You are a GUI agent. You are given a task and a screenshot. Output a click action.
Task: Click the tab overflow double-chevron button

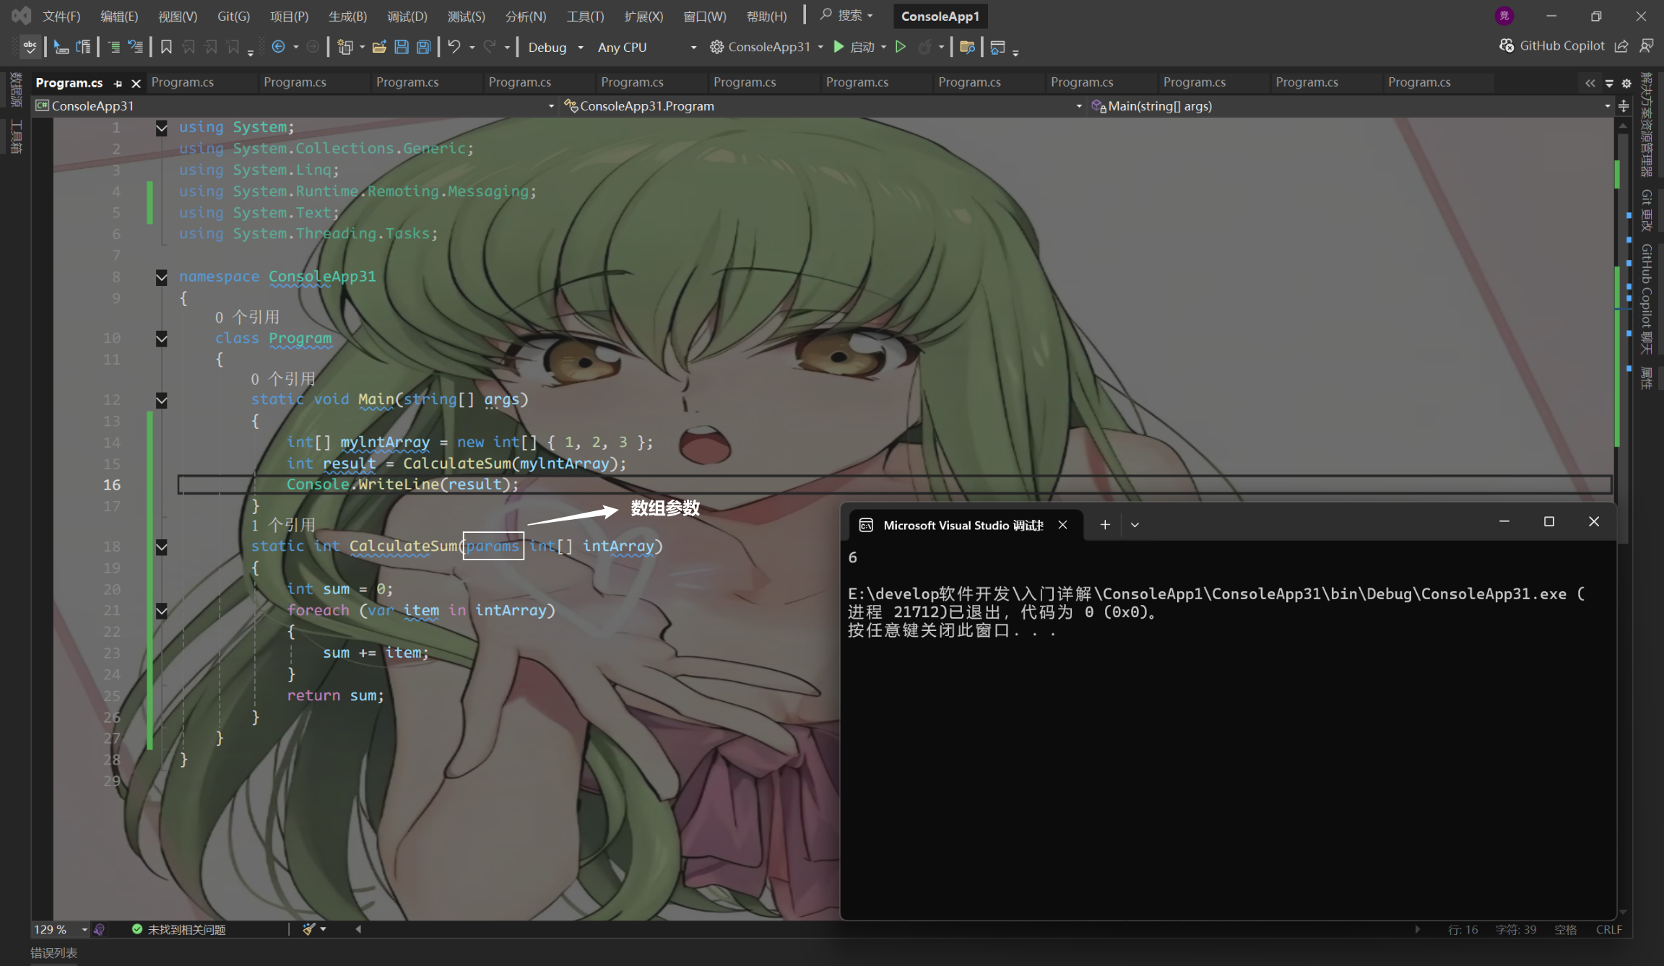pos(1590,83)
